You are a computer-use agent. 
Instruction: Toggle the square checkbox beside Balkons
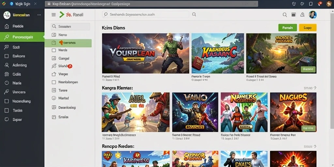[x=7, y=56]
